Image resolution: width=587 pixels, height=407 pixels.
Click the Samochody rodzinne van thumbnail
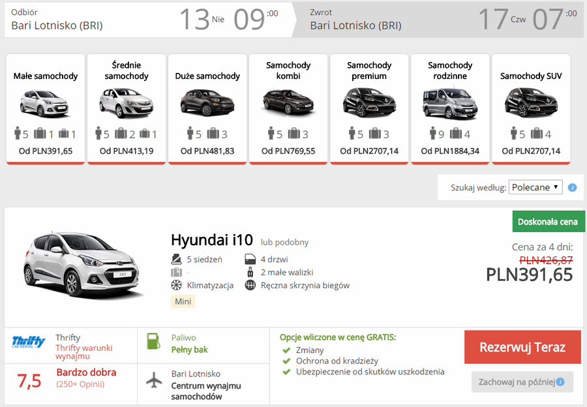[450, 104]
